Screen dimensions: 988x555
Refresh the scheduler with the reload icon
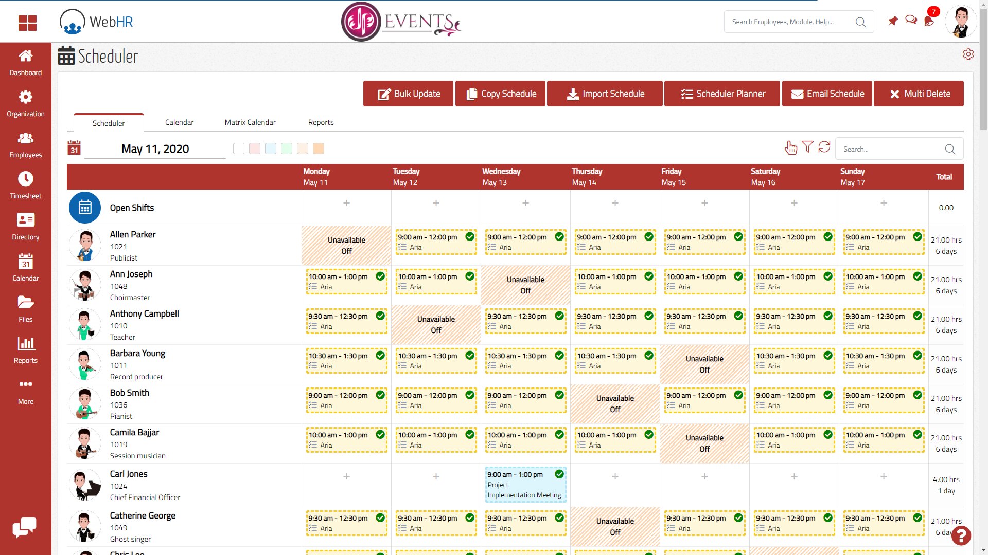[824, 147]
